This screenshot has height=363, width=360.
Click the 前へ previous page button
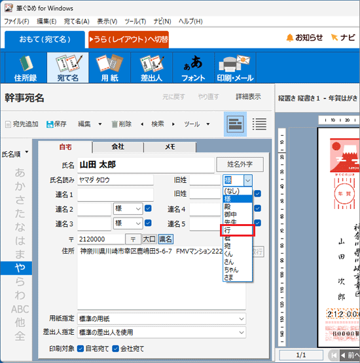[x=350, y=355]
